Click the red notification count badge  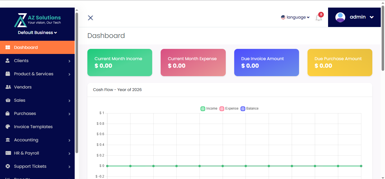(x=321, y=15)
